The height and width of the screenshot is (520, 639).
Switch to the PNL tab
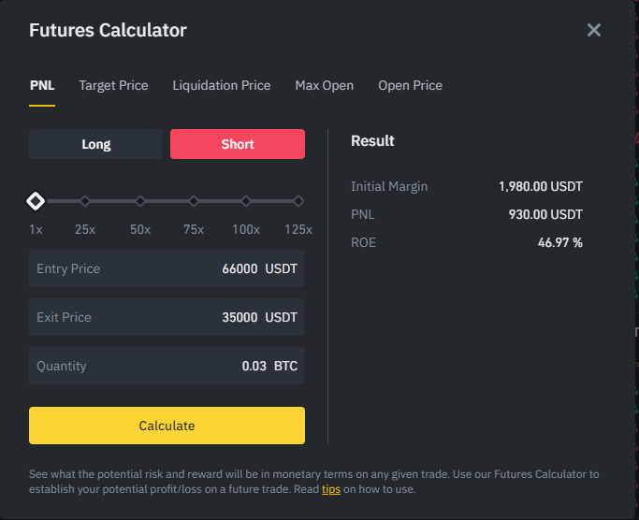pyautogui.click(x=42, y=85)
